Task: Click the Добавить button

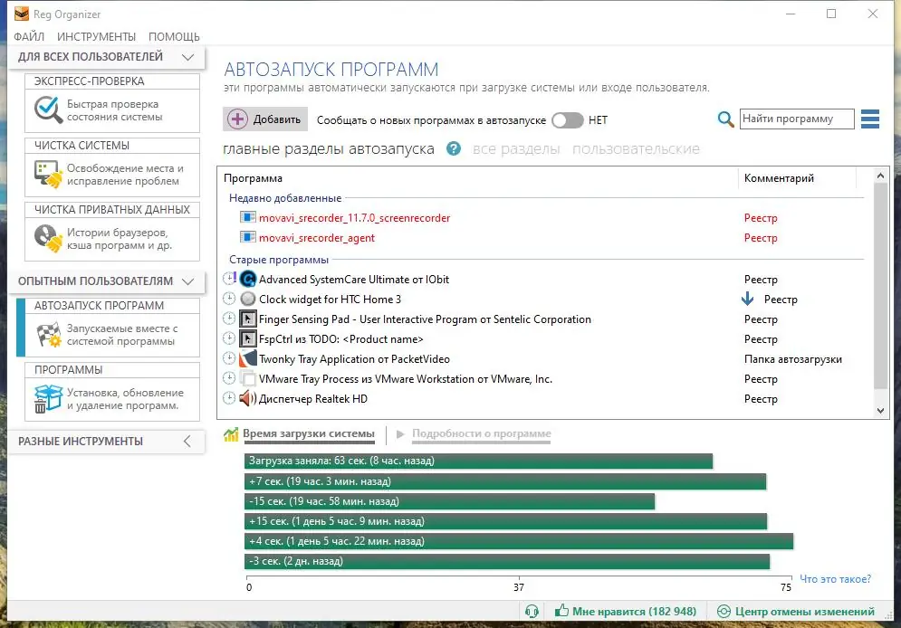Action: click(x=265, y=119)
